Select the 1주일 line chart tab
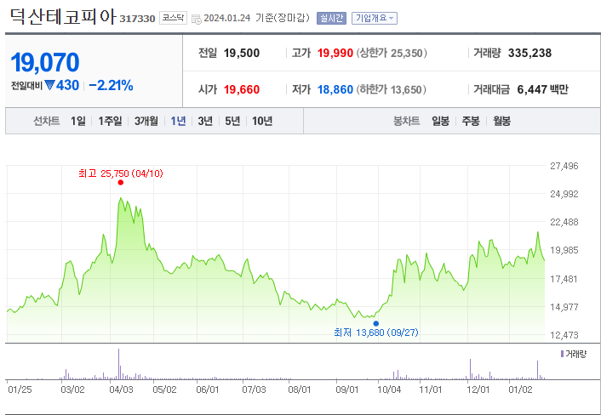601x415 pixels. [110, 121]
